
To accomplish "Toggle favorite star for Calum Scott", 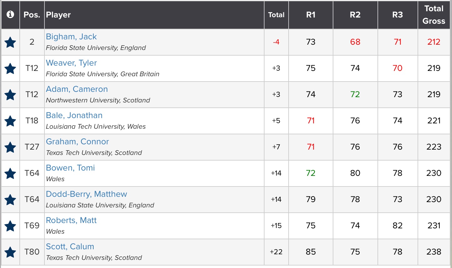I will click(x=10, y=252).
